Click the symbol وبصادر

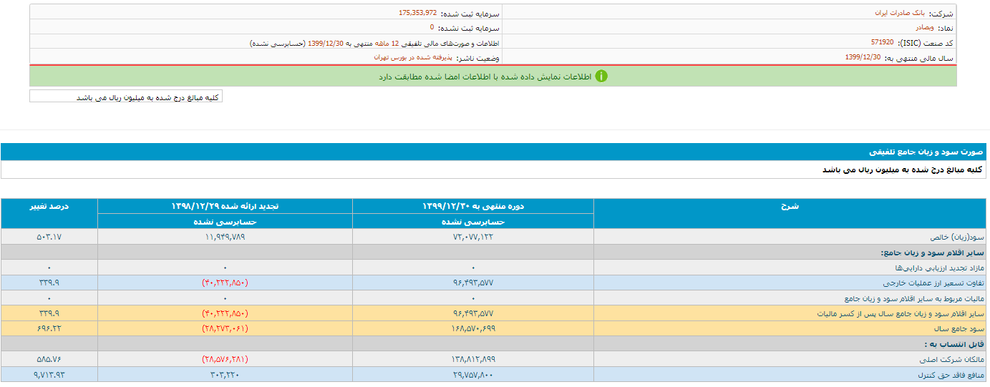(x=927, y=27)
